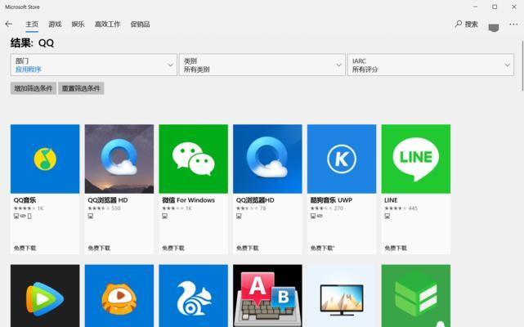Switch to the 高效工作 tab

[108, 24]
